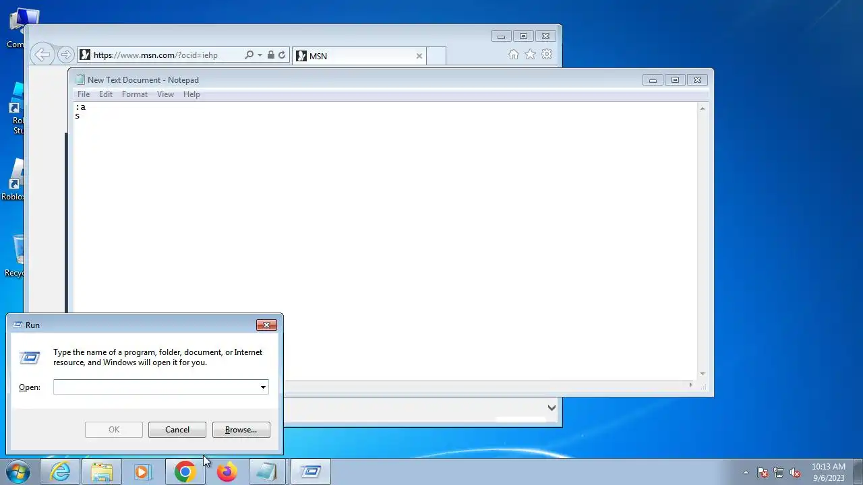Open Notepad Help menu
This screenshot has width=863, height=485.
191,94
